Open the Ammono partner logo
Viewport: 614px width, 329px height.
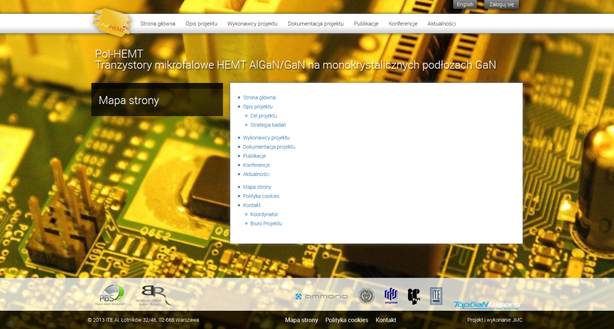coord(321,296)
